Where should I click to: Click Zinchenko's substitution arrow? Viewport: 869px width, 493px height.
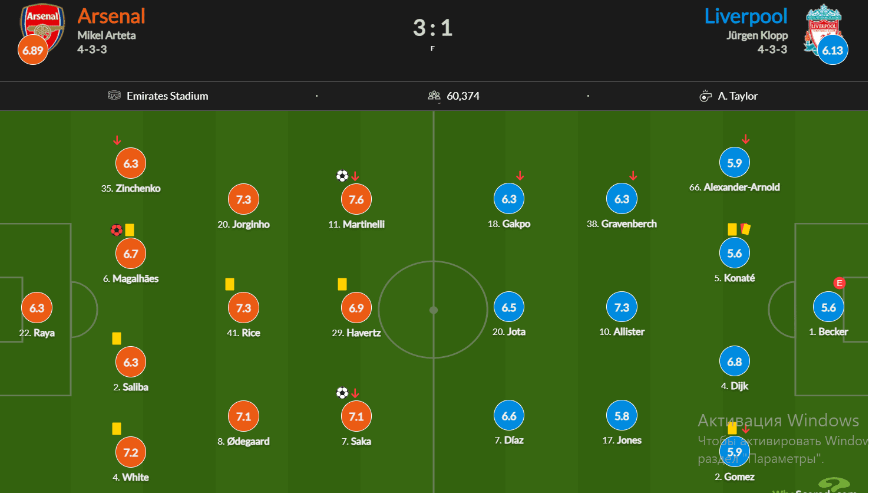[117, 140]
